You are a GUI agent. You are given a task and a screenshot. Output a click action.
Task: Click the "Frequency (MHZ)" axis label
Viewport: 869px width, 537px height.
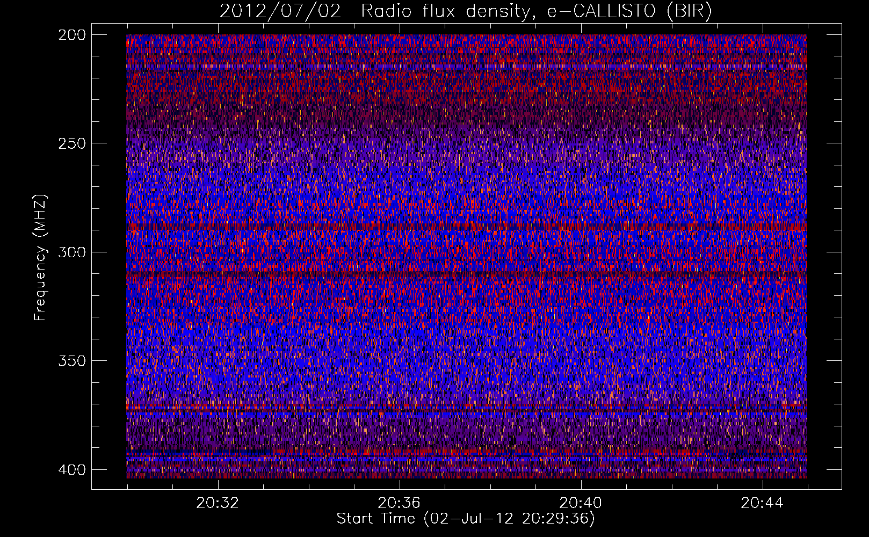click(41, 258)
